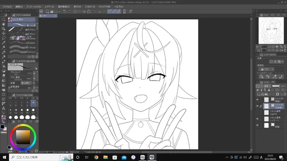Open brush density dynamics button
This screenshot has height=161, width=287.
[34, 79]
